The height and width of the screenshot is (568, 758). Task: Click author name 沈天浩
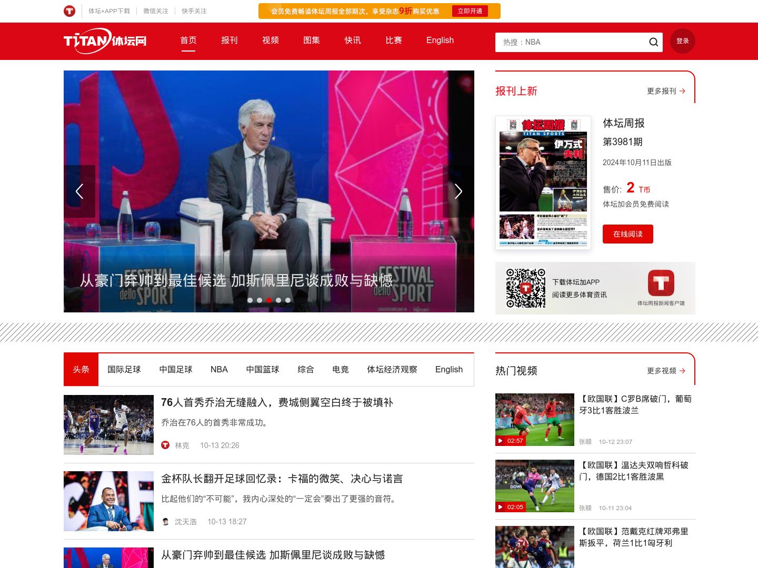[186, 521]
